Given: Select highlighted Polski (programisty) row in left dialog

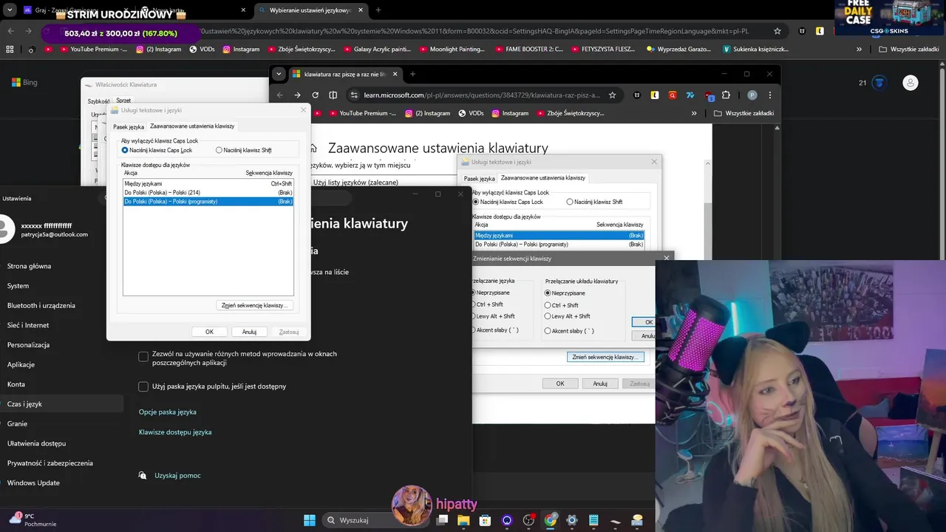Looking at the screenshot, I should pyautogui.click(x=208, y=201).
